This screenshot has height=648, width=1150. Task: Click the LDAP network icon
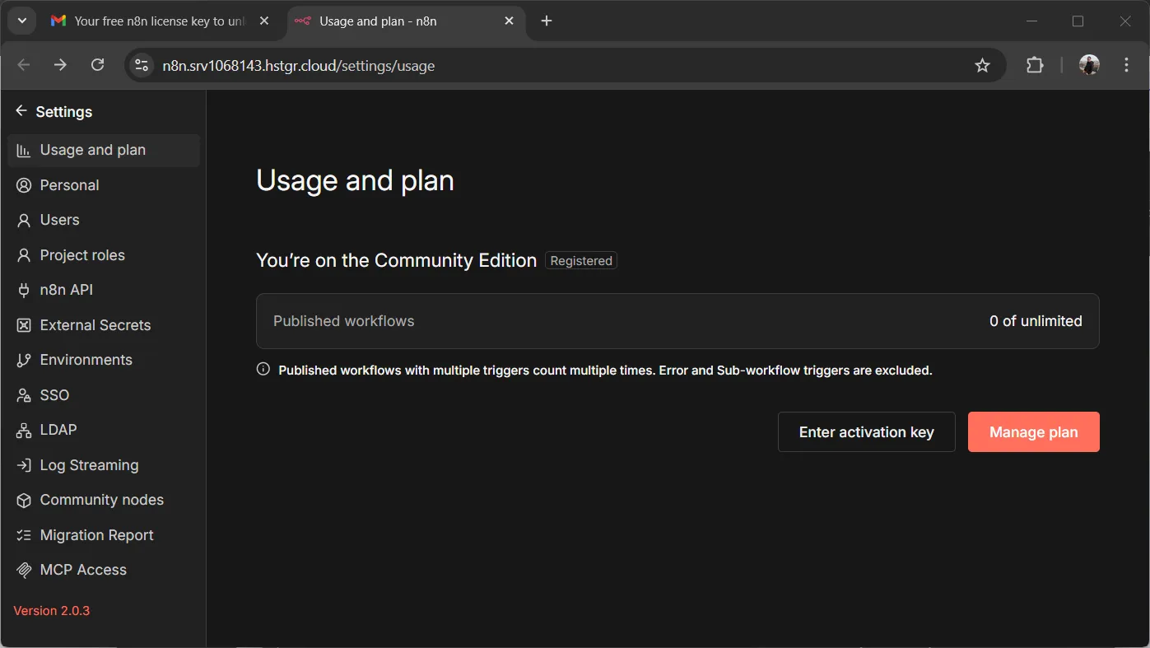[24, 430]
